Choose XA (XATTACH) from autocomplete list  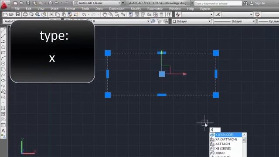tap(226, 140)
